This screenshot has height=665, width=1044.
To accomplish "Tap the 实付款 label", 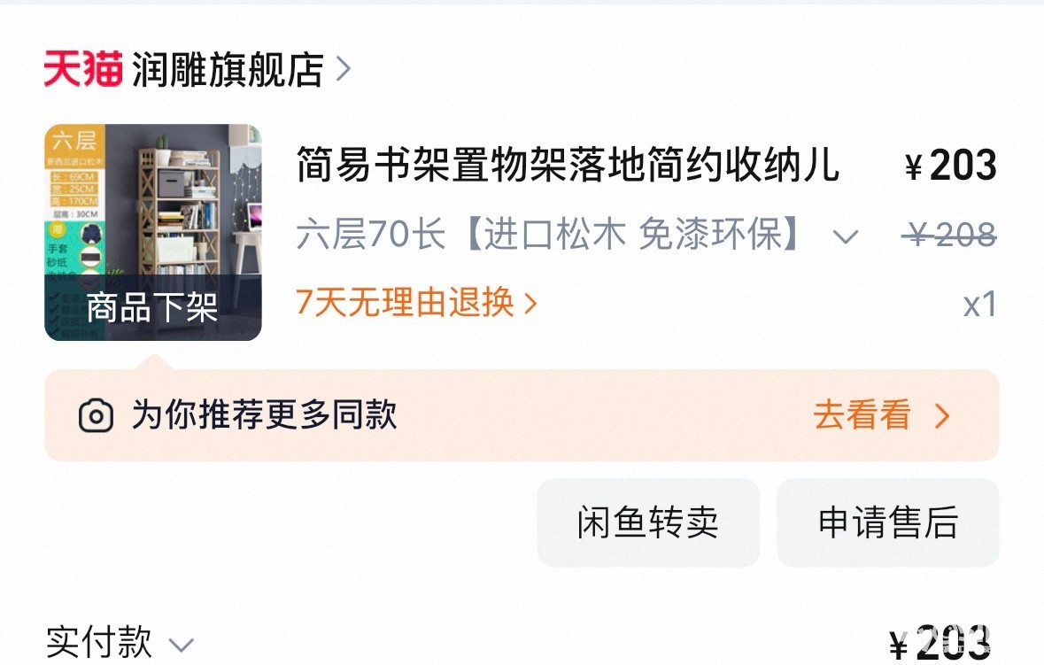I will [98, 642].
